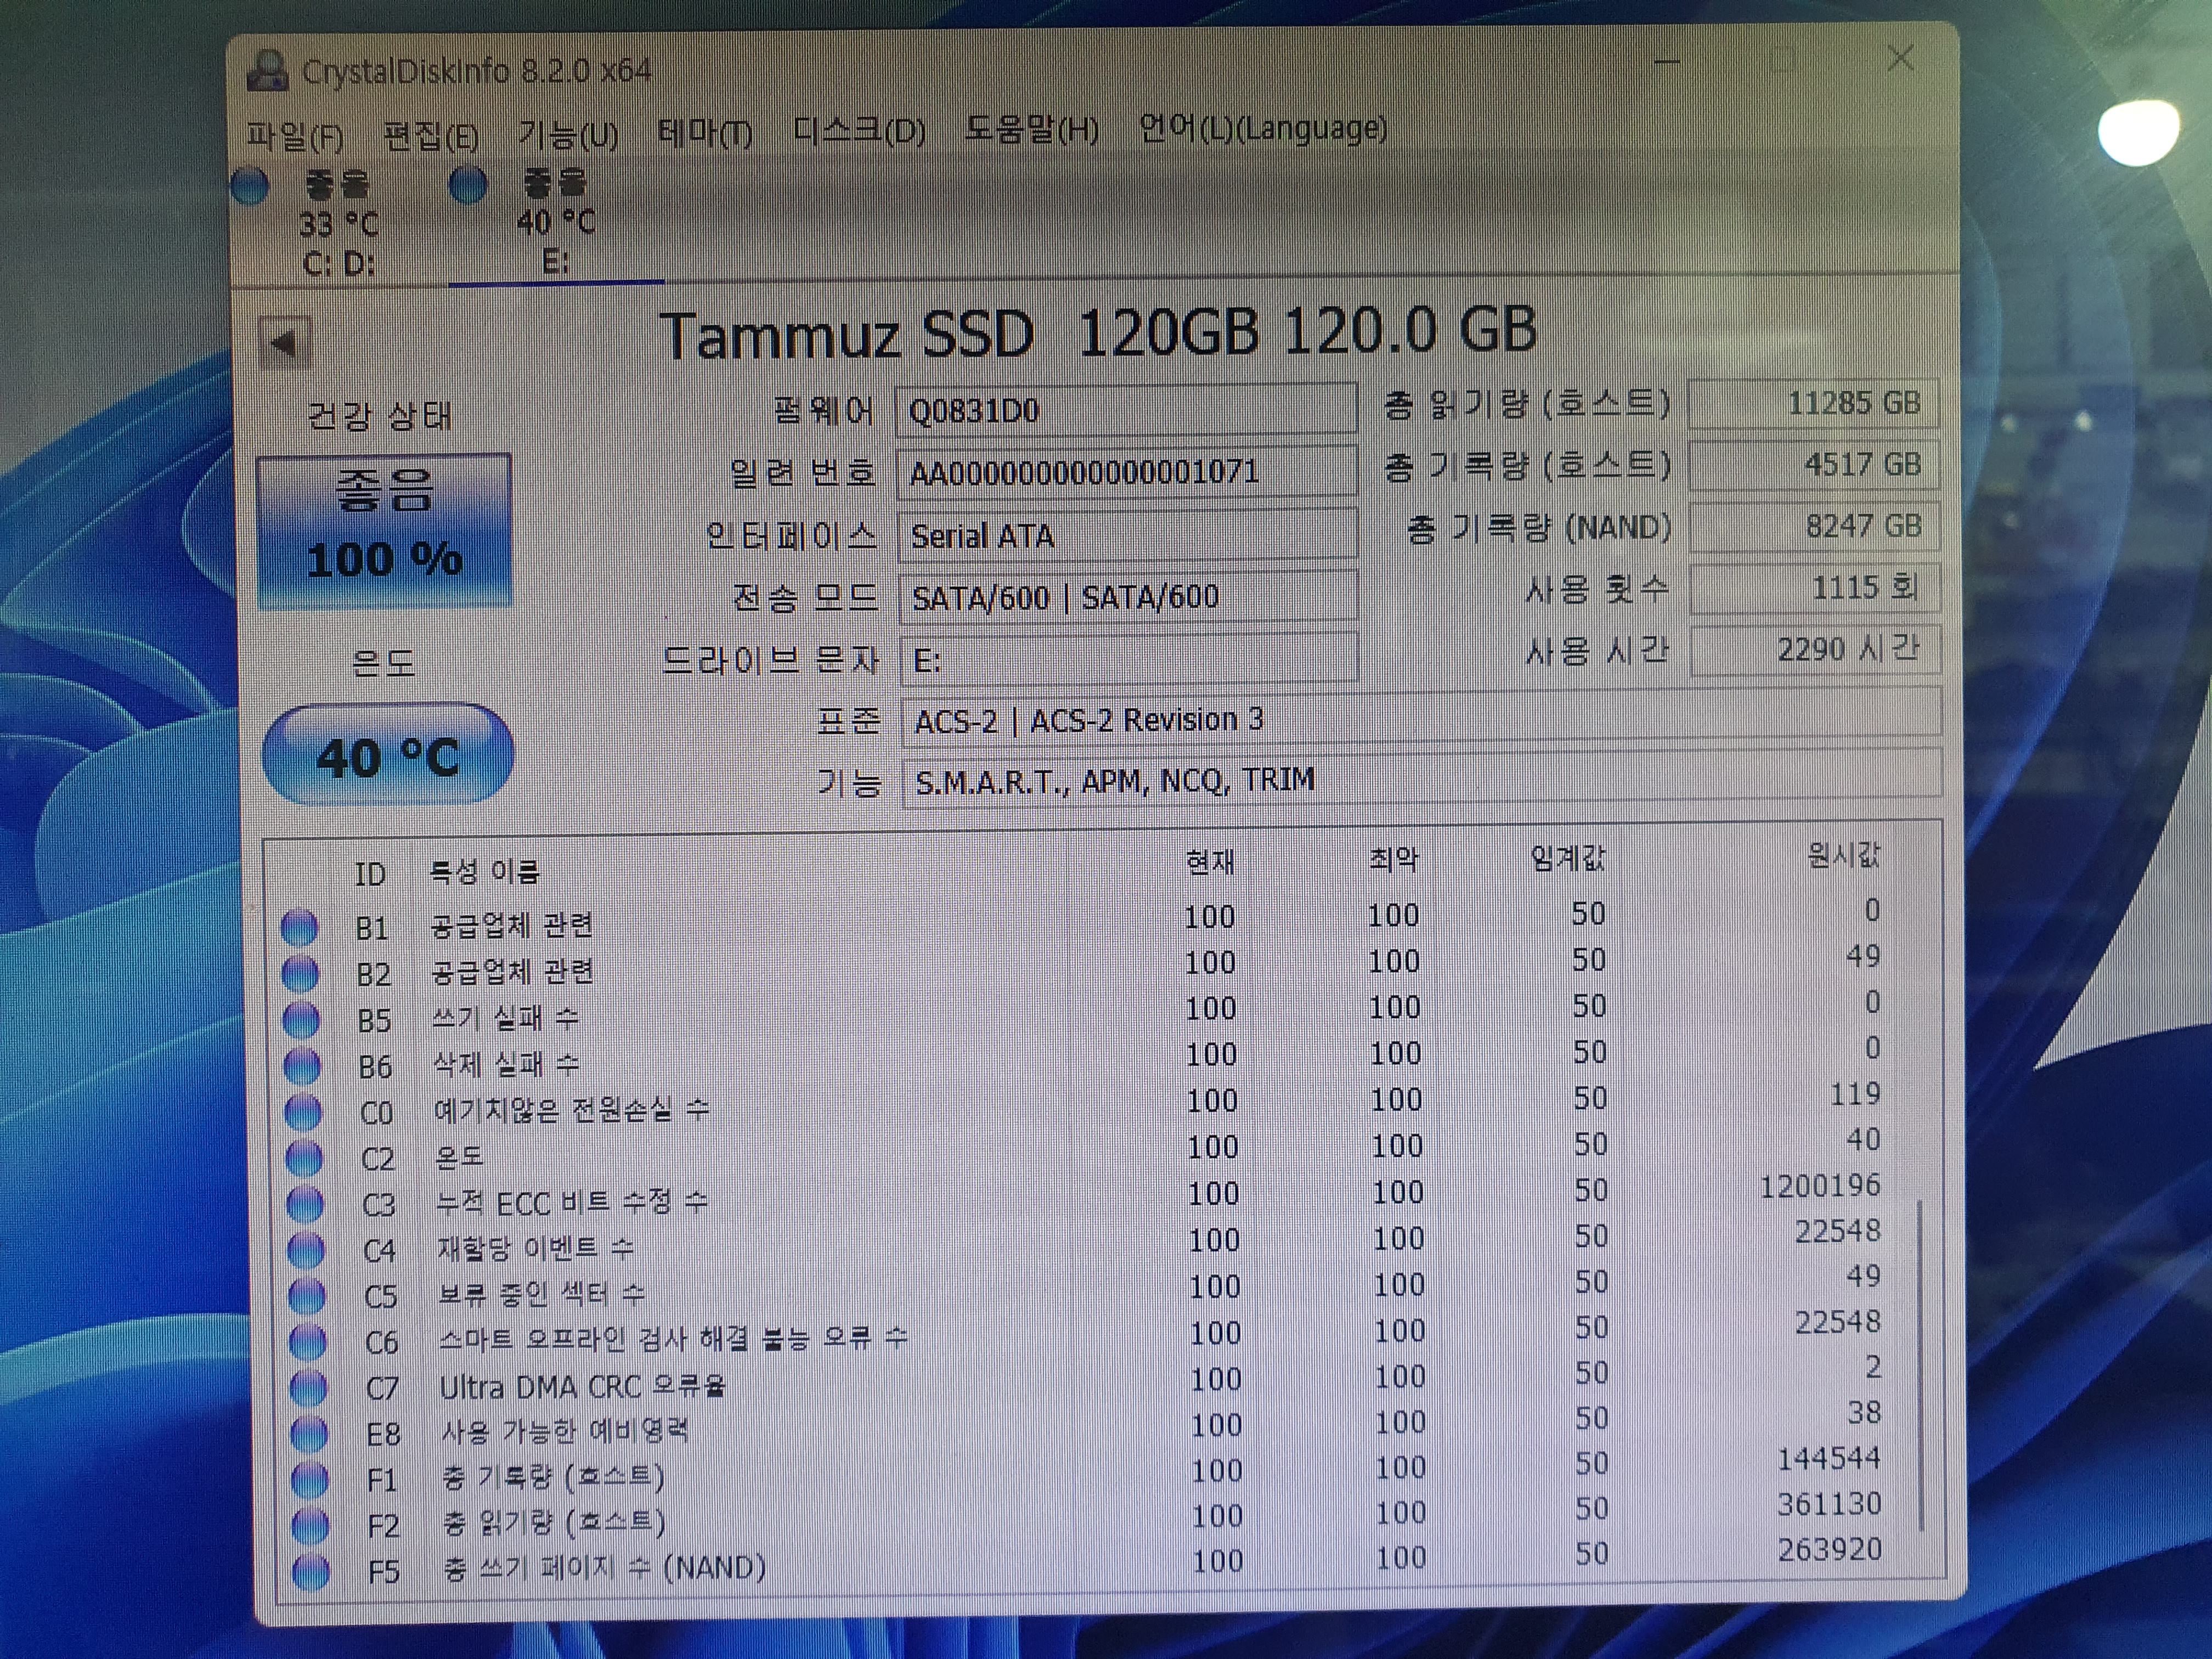This screenshot has width=2212, height=1659.
Task: Click the 원시값 column header
Action: click(1844, 855)
